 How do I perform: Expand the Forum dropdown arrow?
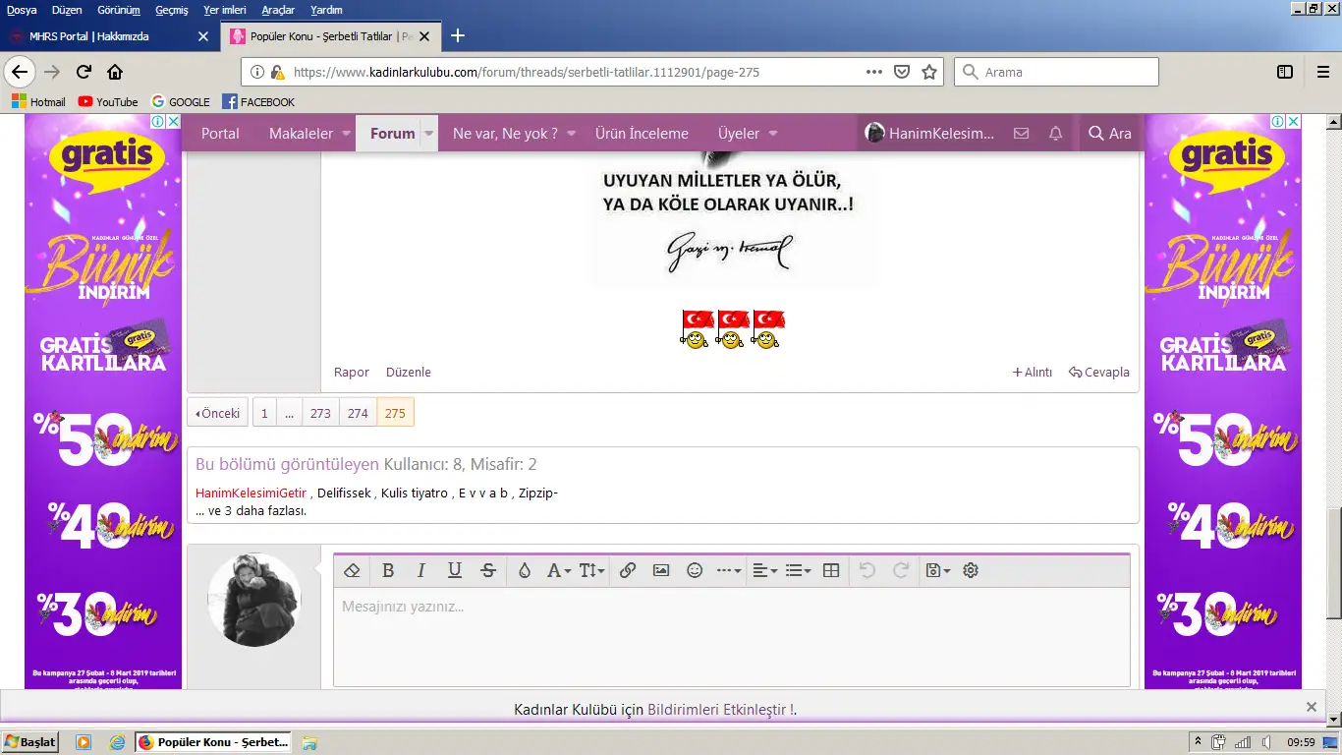pyautogui.click(x=429, y=134)
